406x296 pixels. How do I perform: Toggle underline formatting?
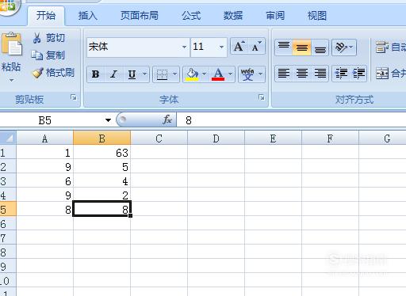tap(132, 74)
